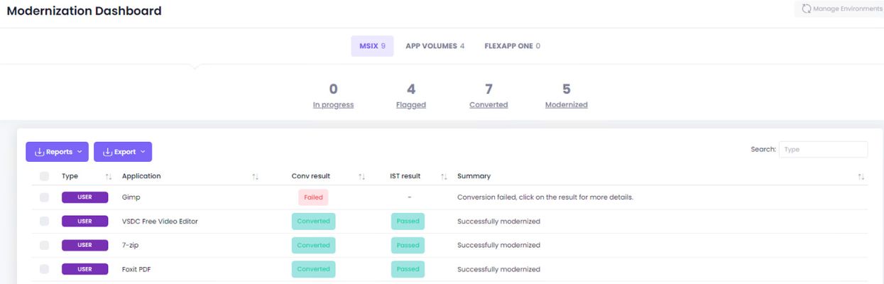
Task: Click Converted badge for Foxit PDF
Action: click(313, 269)
